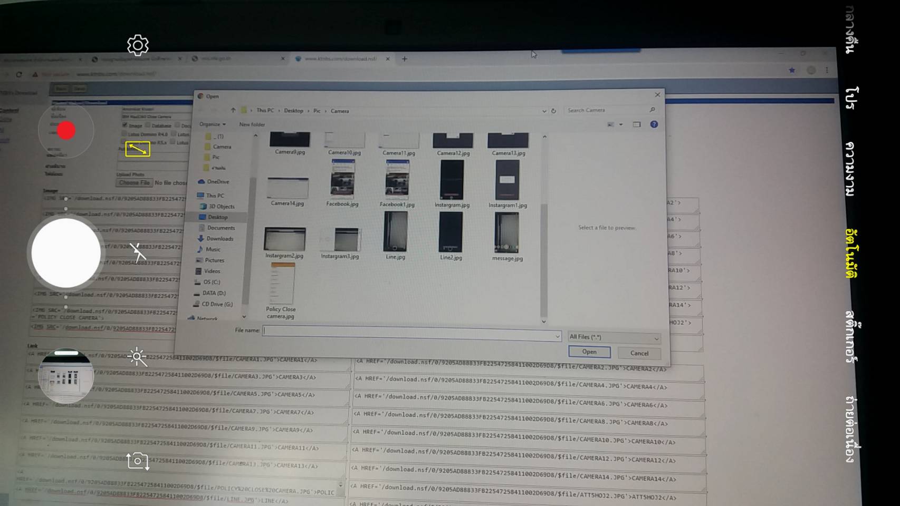Select Camera14.jpg thumbnail
Screen dimensions: 900x506
(288, 191)
